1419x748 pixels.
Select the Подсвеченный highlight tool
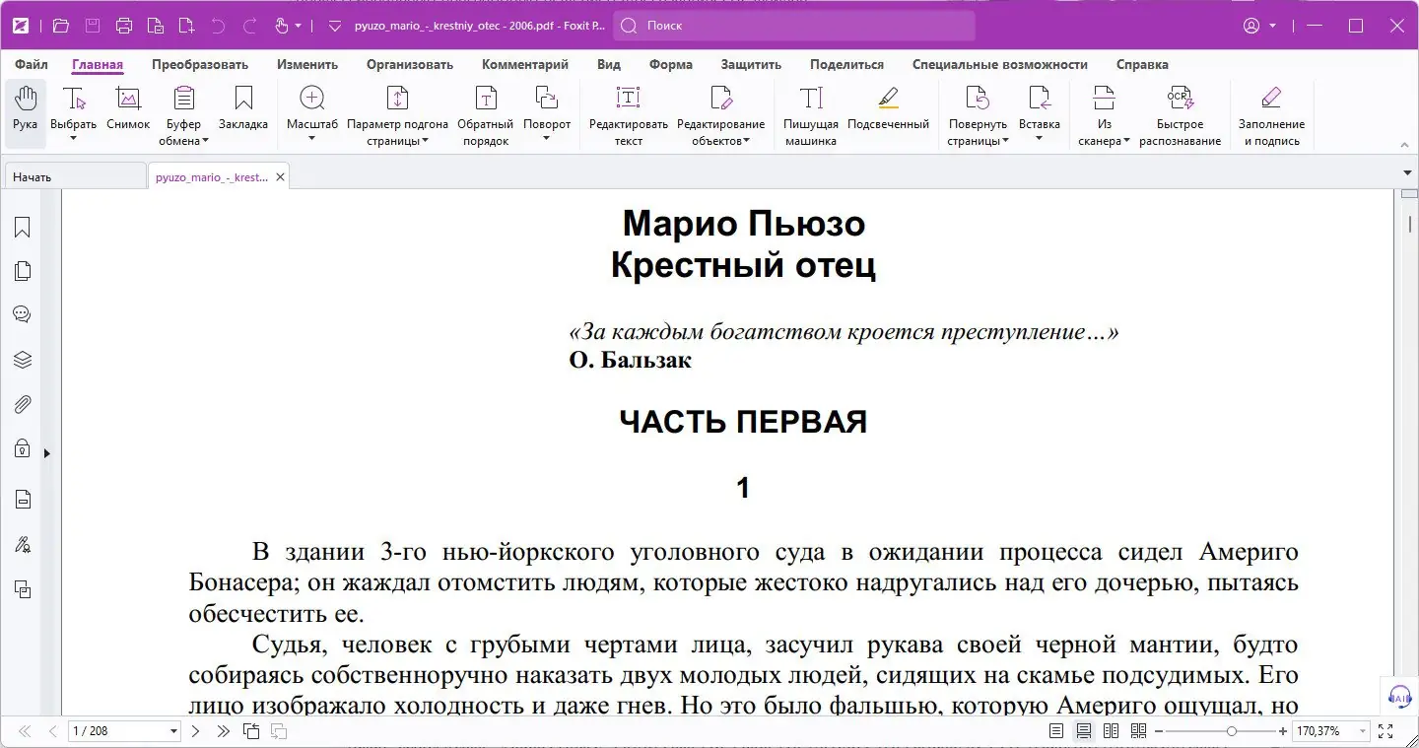(888, 109)
